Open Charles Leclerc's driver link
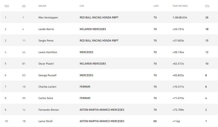Screen dimensions: 218x127 (x=47, y=87)
